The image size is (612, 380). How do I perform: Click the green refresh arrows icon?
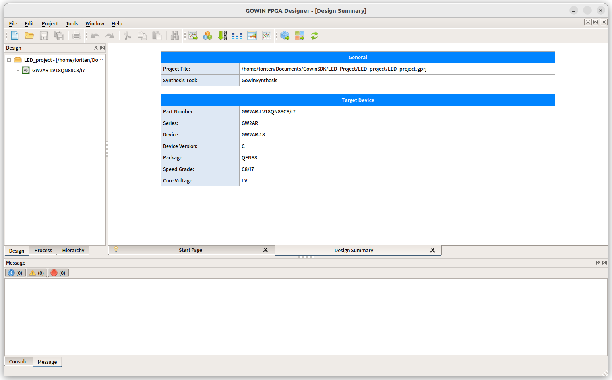314,36
